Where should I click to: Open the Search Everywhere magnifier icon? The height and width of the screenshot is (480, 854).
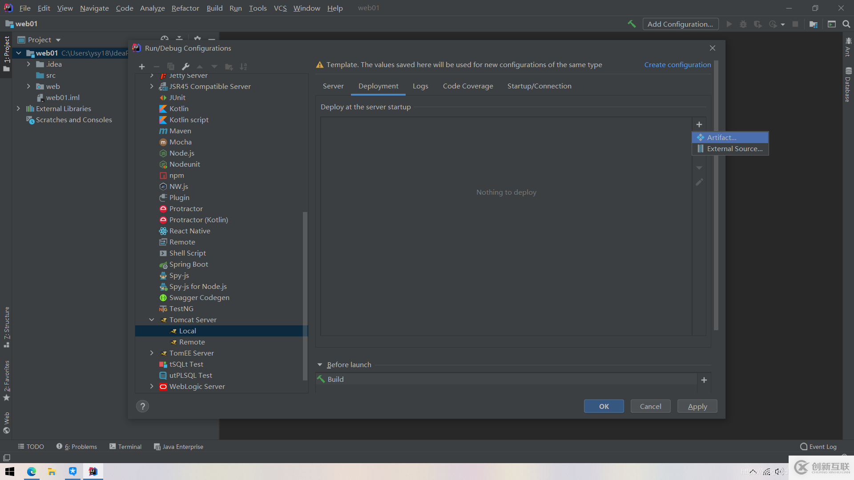tap(846, 24)
